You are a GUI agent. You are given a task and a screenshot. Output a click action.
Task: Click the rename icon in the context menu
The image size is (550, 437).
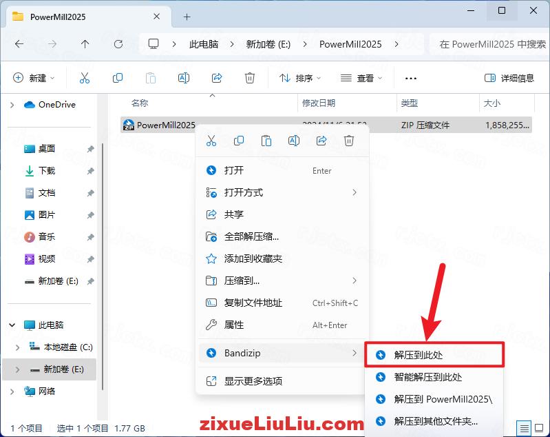pyautogui.click(x=294, y=141)
